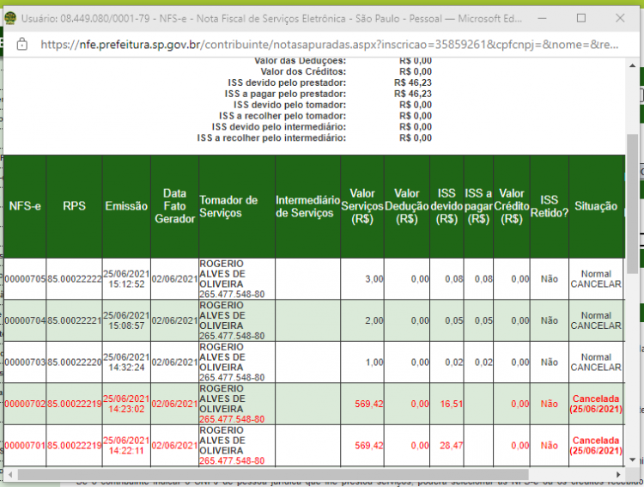
Task: Click the address bar URL
Action: tap(329, 45)
